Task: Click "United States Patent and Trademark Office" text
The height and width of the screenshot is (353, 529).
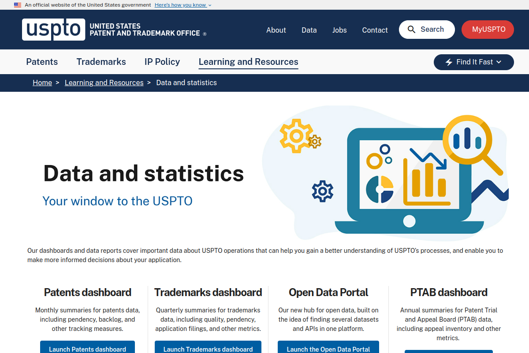Action: click(x=145, y=30)
